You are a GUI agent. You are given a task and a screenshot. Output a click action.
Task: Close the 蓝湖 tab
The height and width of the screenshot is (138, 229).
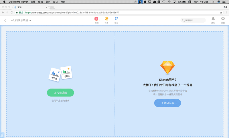[x=47, y=7]
